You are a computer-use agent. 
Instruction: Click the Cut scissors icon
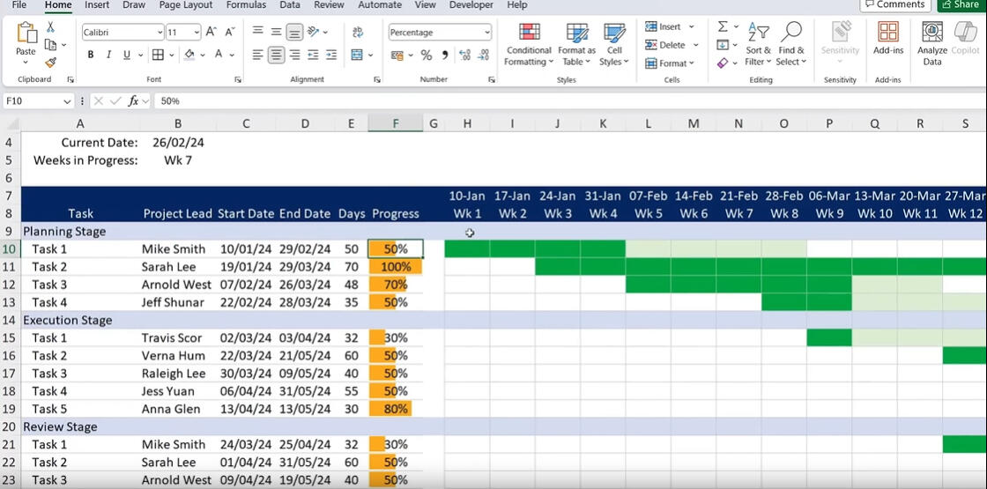(x=51, y=27)
